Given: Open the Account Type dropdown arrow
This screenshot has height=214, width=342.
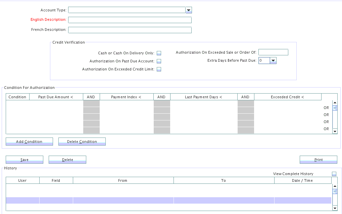Looking at the screenshot, I should pyautogui.click(x=189, y=10).
